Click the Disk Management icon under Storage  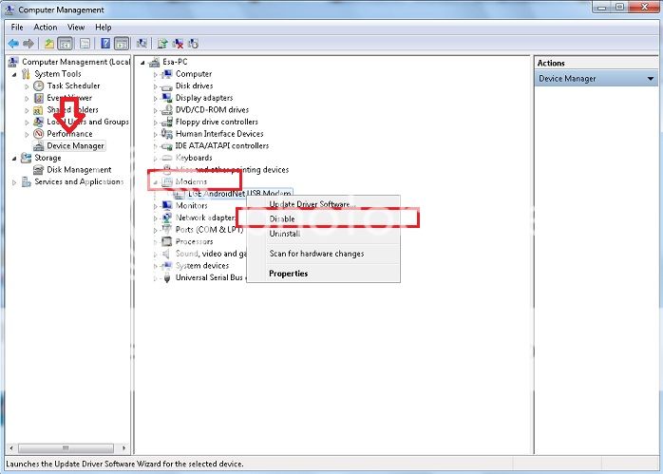(x=39, y=170)
